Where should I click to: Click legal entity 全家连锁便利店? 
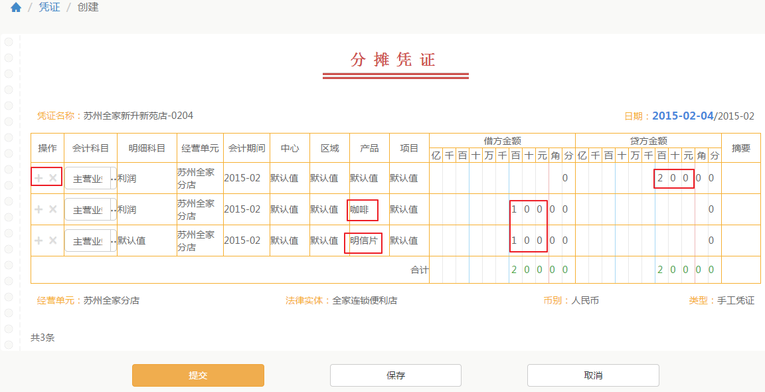point(365,301)
